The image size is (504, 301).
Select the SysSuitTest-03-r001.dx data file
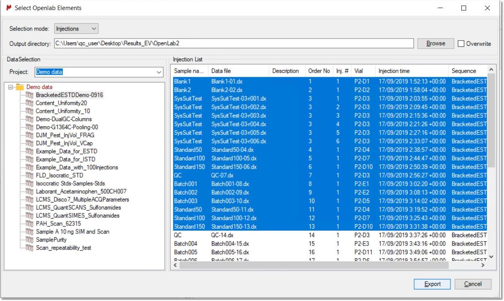pos(239,98)
